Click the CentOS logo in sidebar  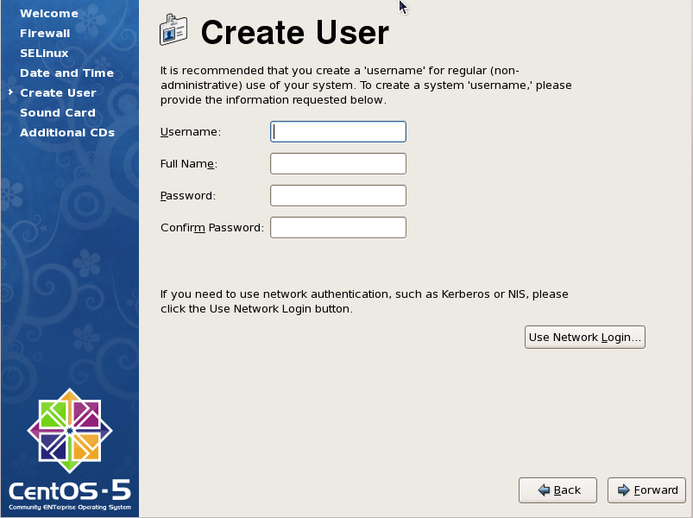pyautogui.click(x=70, y=431)
